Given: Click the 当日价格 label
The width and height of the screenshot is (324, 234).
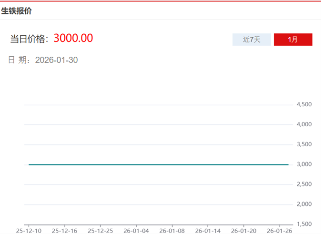Looking at the screenshot, I should click(x=30, y=39).
